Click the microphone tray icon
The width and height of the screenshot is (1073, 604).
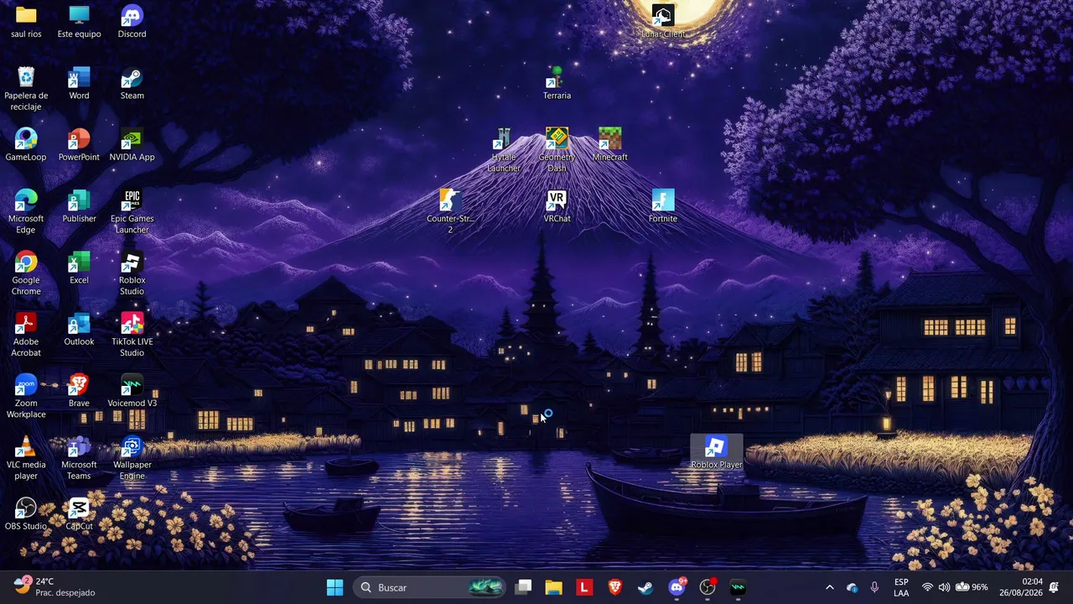874,587
